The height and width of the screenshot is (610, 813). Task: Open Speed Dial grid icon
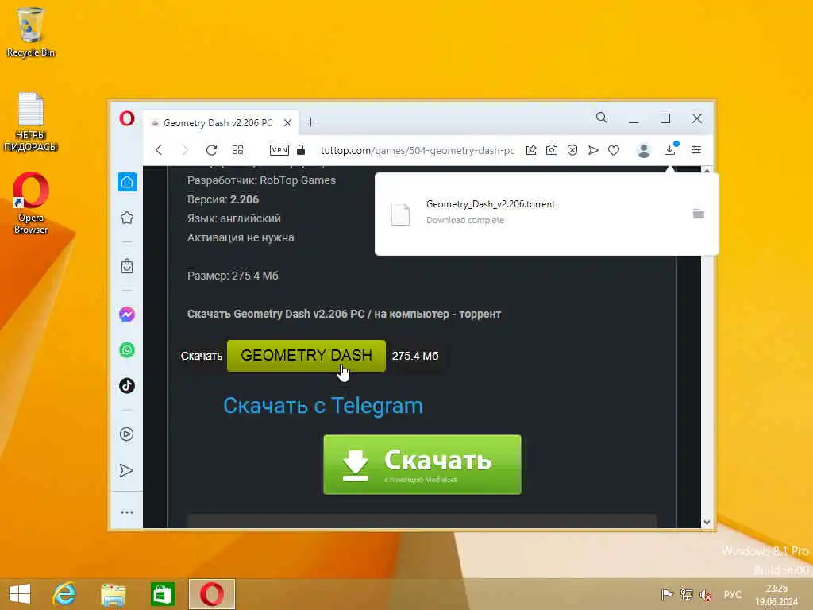(x=237, y=150)
